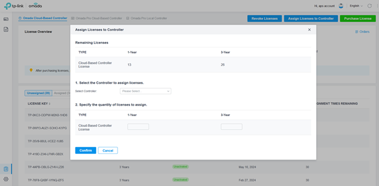Click the 3-Year license quantity field
379x186 pixels.
(x=231, y=127)
